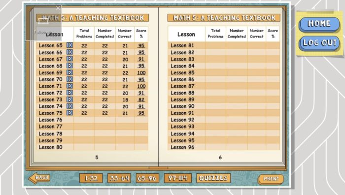The width and height of the screenshot is (345, 195).
Task: Click Total Problems header on left page
Action: click(84, 33)
